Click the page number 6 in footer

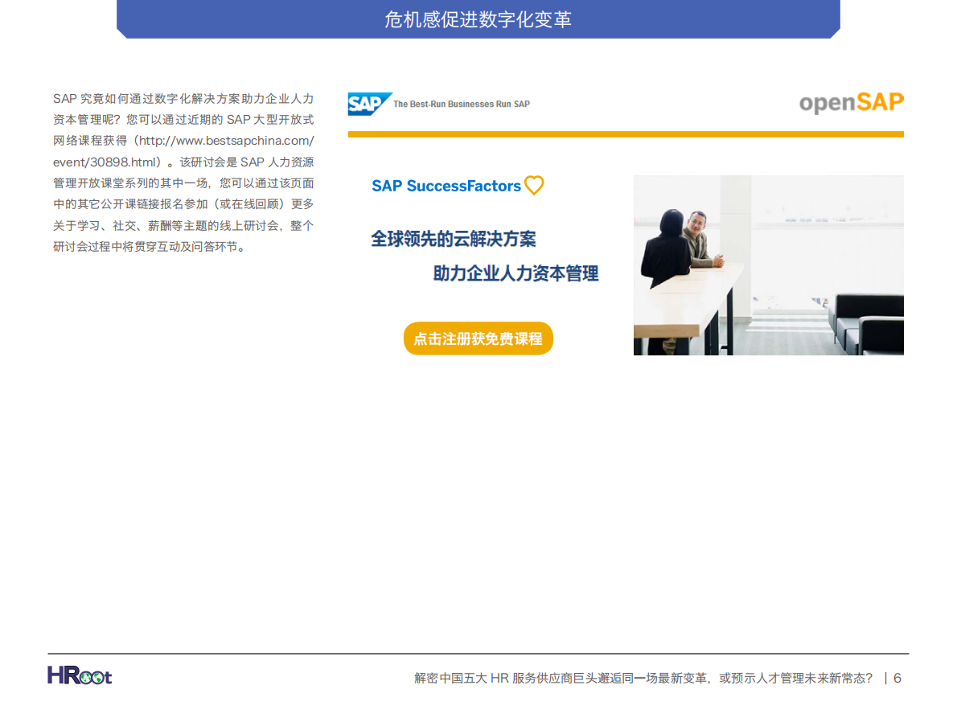tap(897, 678)
